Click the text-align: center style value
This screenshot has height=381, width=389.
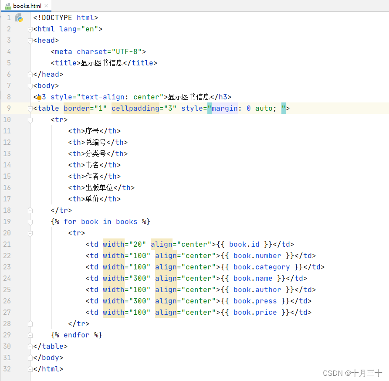(120, 97)
